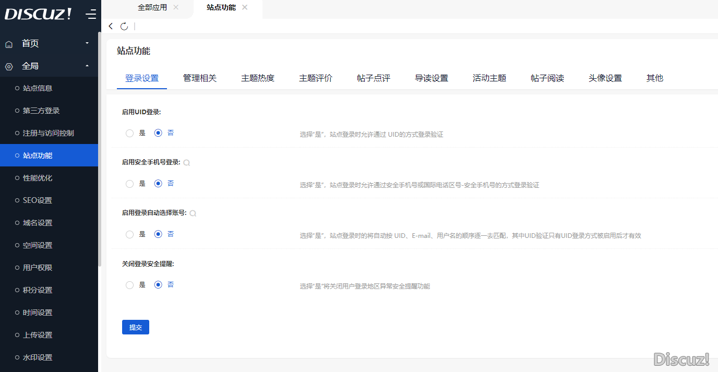Enable 启用安全手机号登录 by selecting 是
718x372 pixels.
(129, 183)
